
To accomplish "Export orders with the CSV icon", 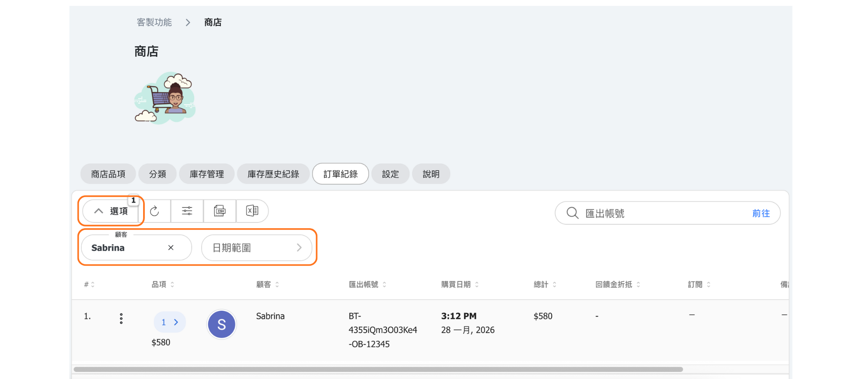I will 219,211.
